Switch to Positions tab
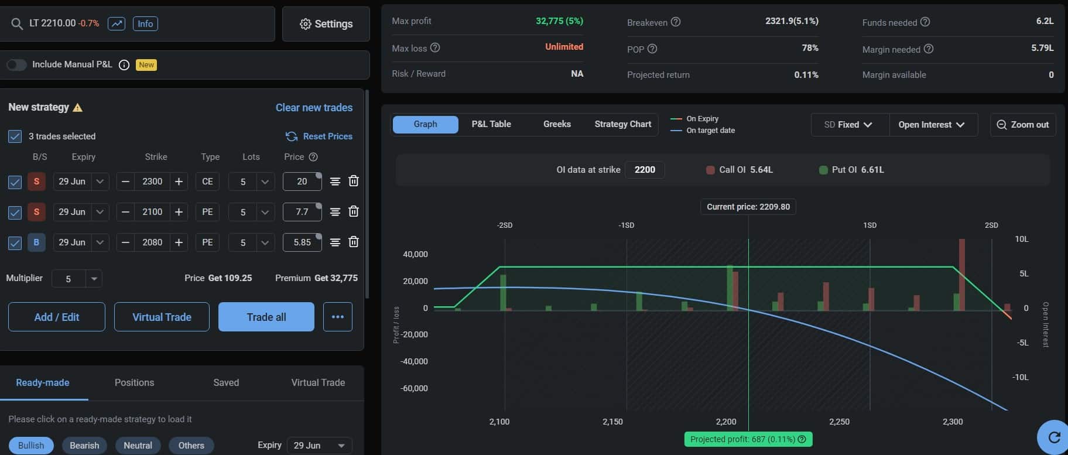Viewport: 1068px width, 455px height. click(x=134, y=382)
